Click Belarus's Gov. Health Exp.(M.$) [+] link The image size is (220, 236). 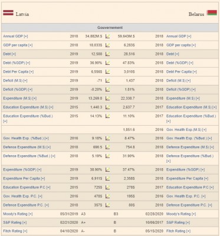pyautogui.click(x=186, y=130)
